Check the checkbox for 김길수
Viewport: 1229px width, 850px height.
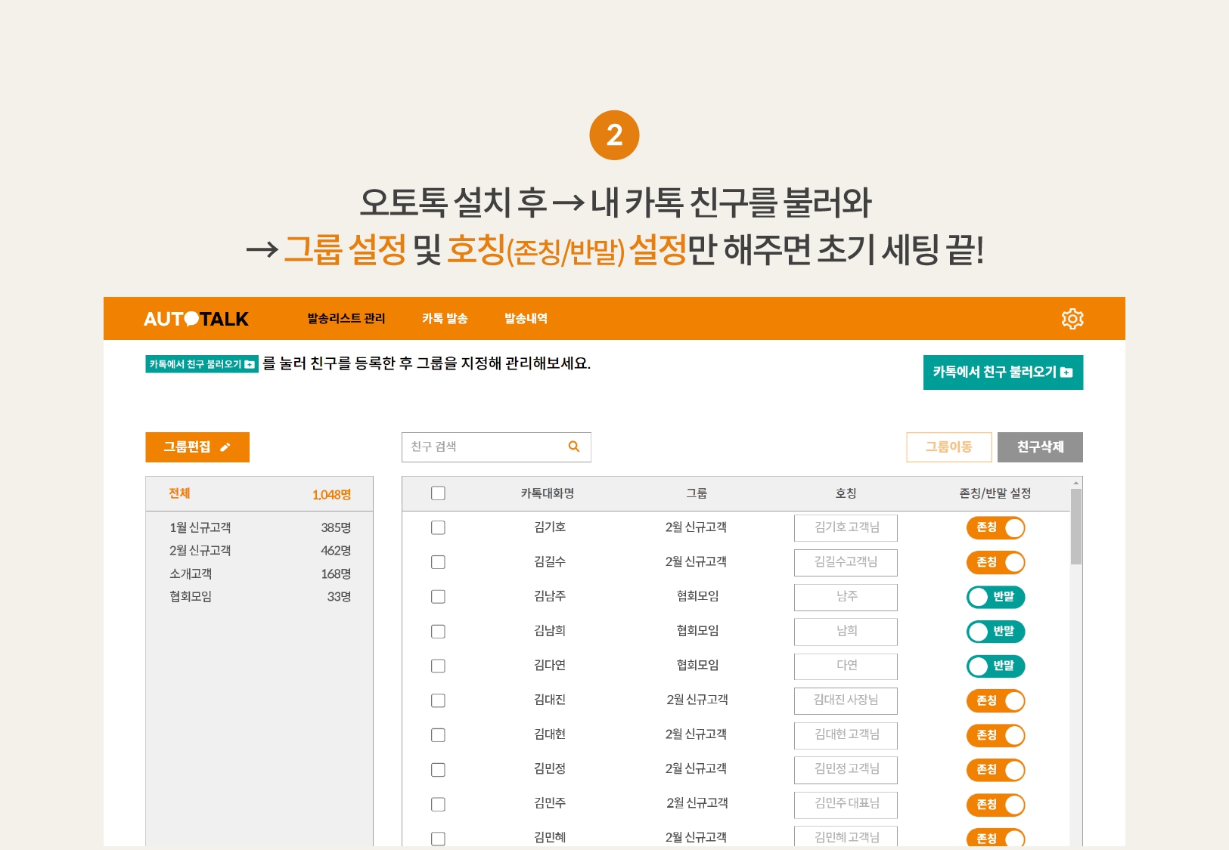point(438,562)
